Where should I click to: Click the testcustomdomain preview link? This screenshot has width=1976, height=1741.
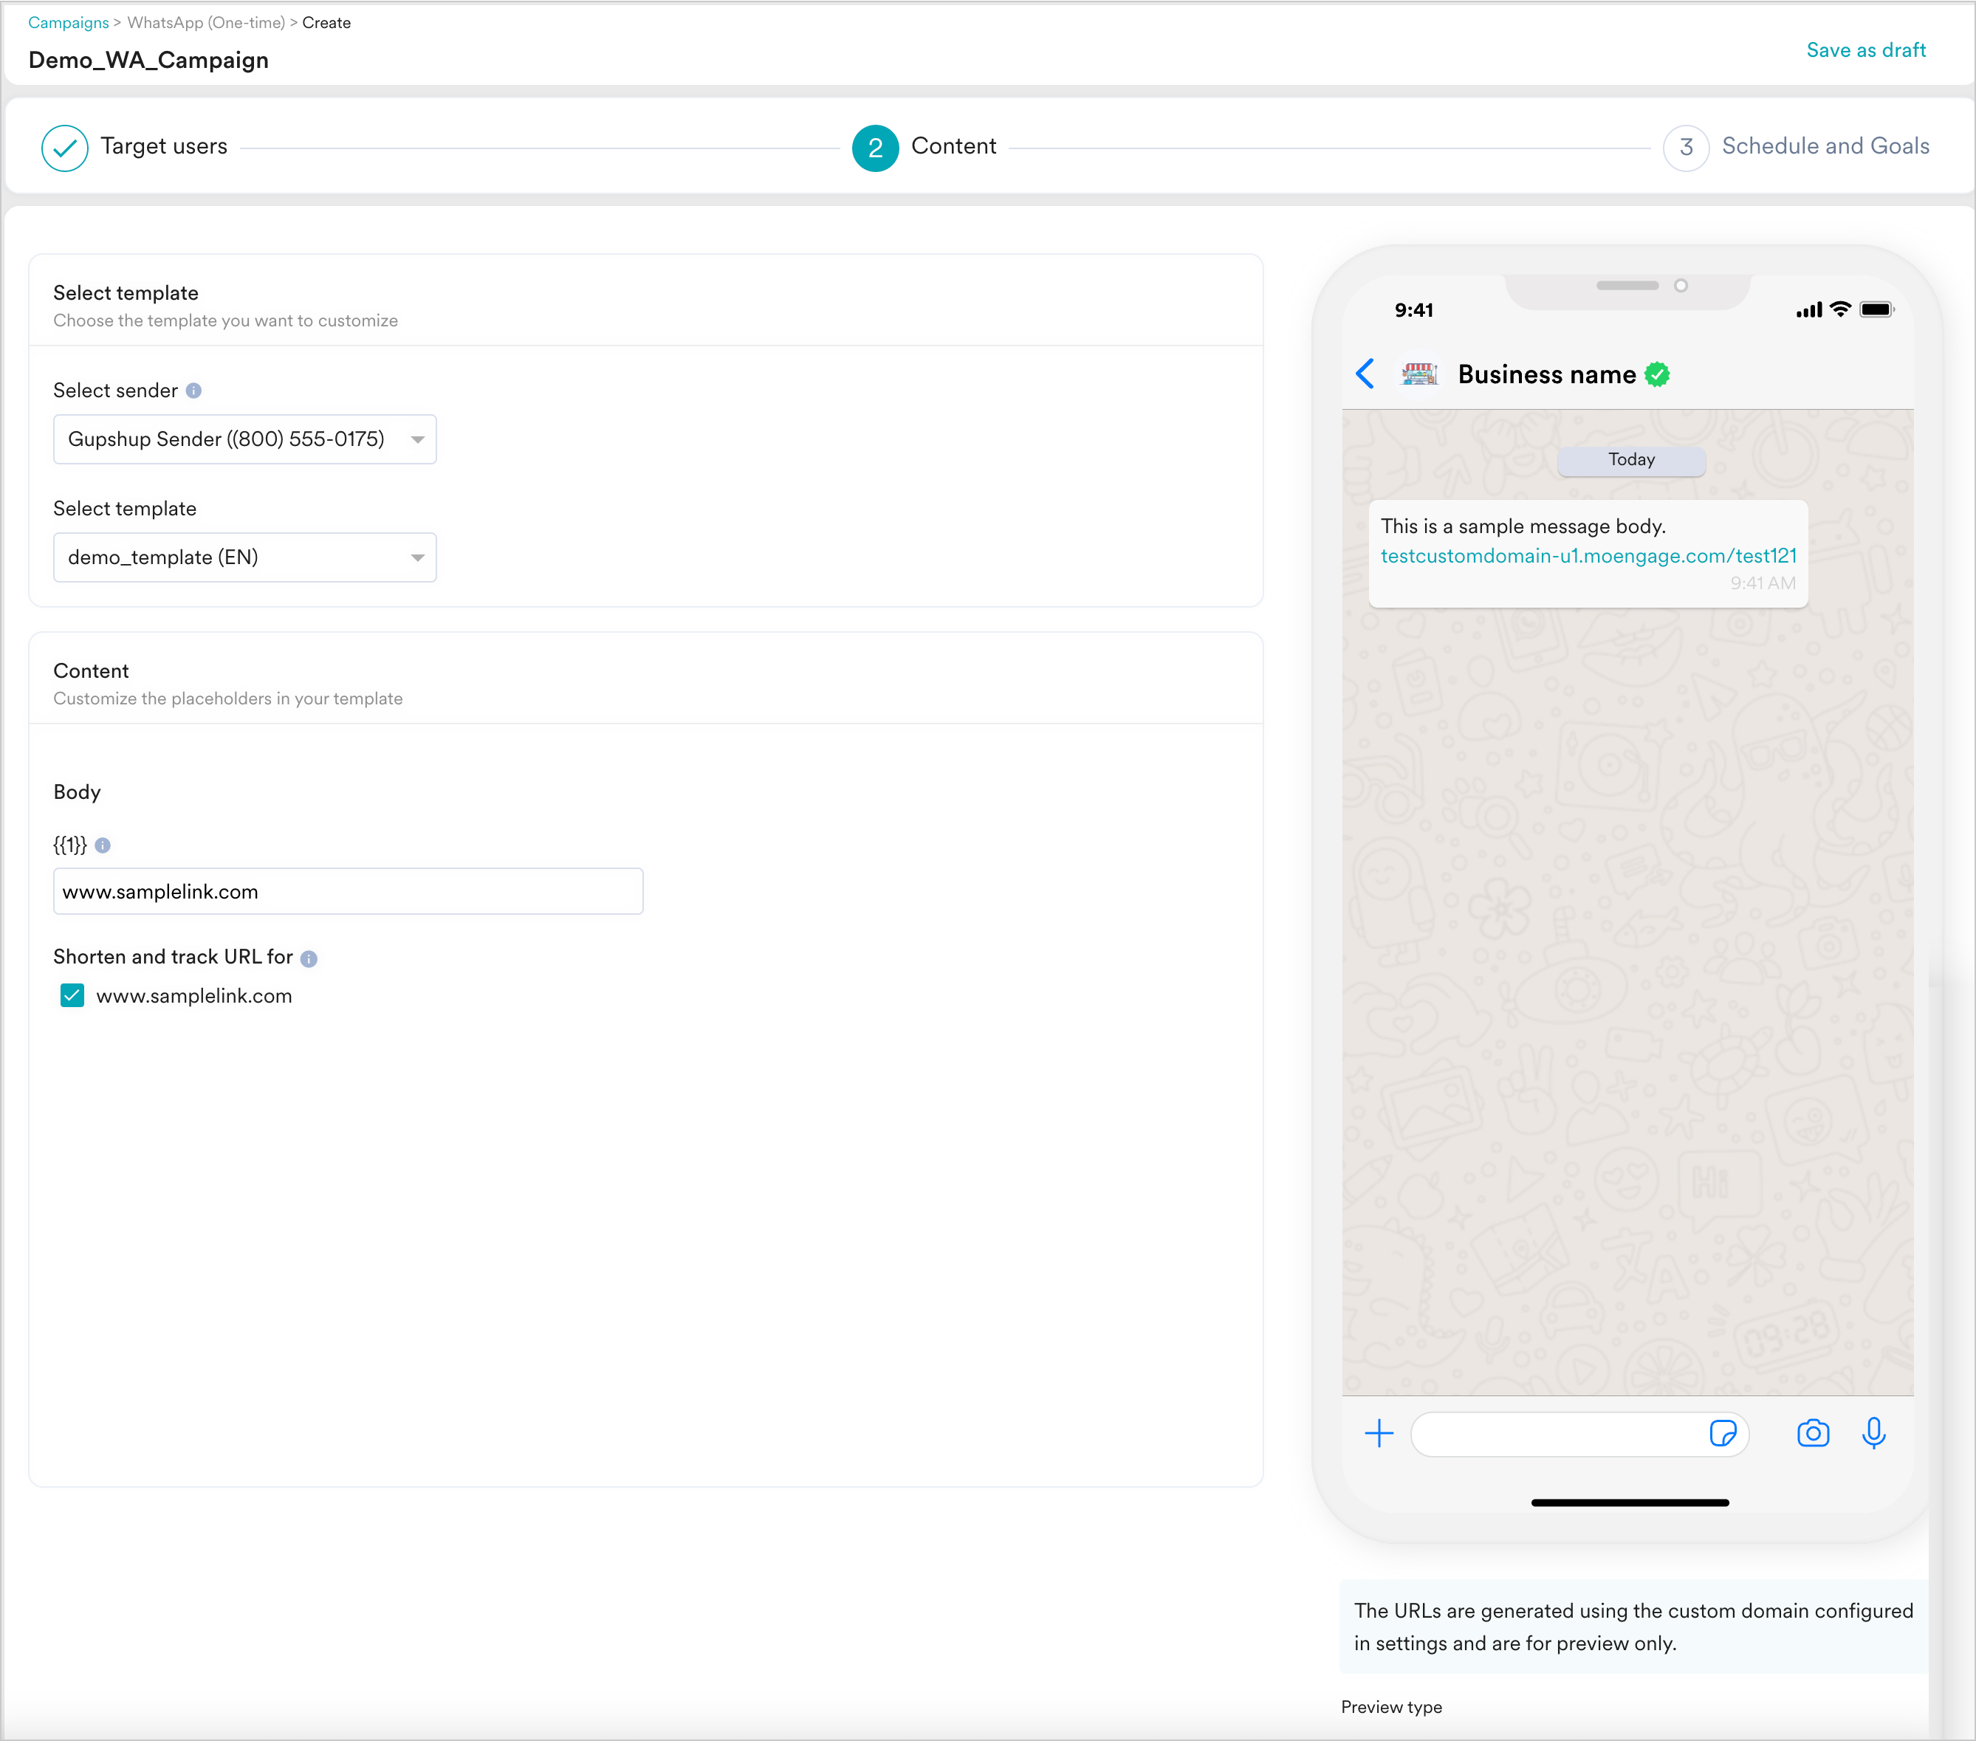tap(1588, 556)
